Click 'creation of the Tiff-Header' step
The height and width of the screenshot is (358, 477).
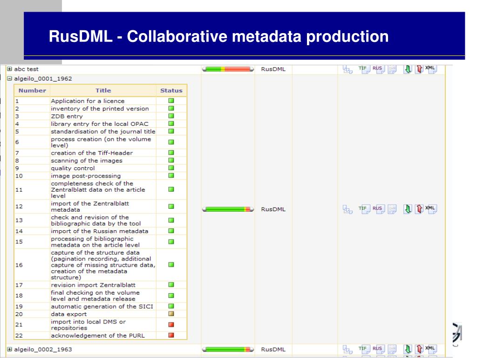[x=92, y=153]
